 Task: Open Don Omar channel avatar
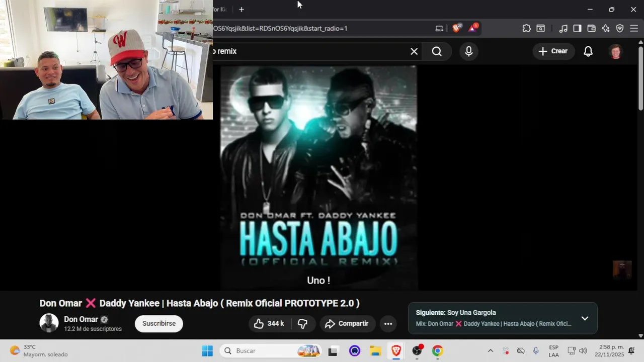tap(49, 323)
